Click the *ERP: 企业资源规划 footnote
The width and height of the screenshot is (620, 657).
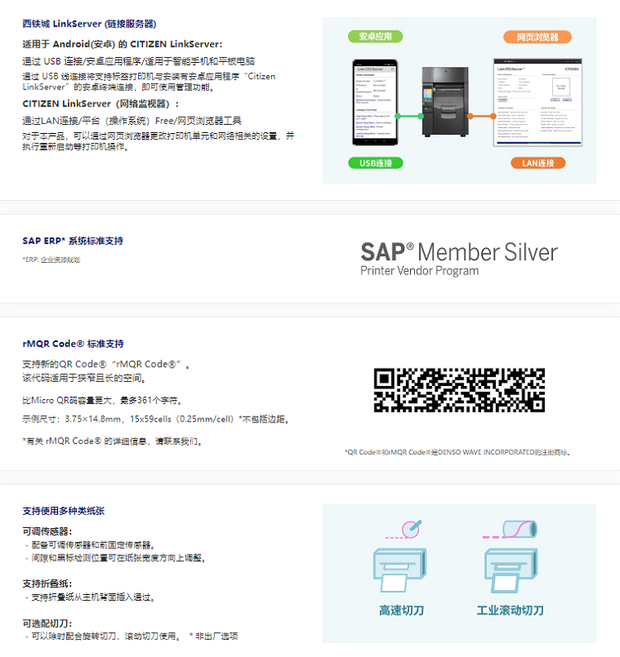coord(51,259)
